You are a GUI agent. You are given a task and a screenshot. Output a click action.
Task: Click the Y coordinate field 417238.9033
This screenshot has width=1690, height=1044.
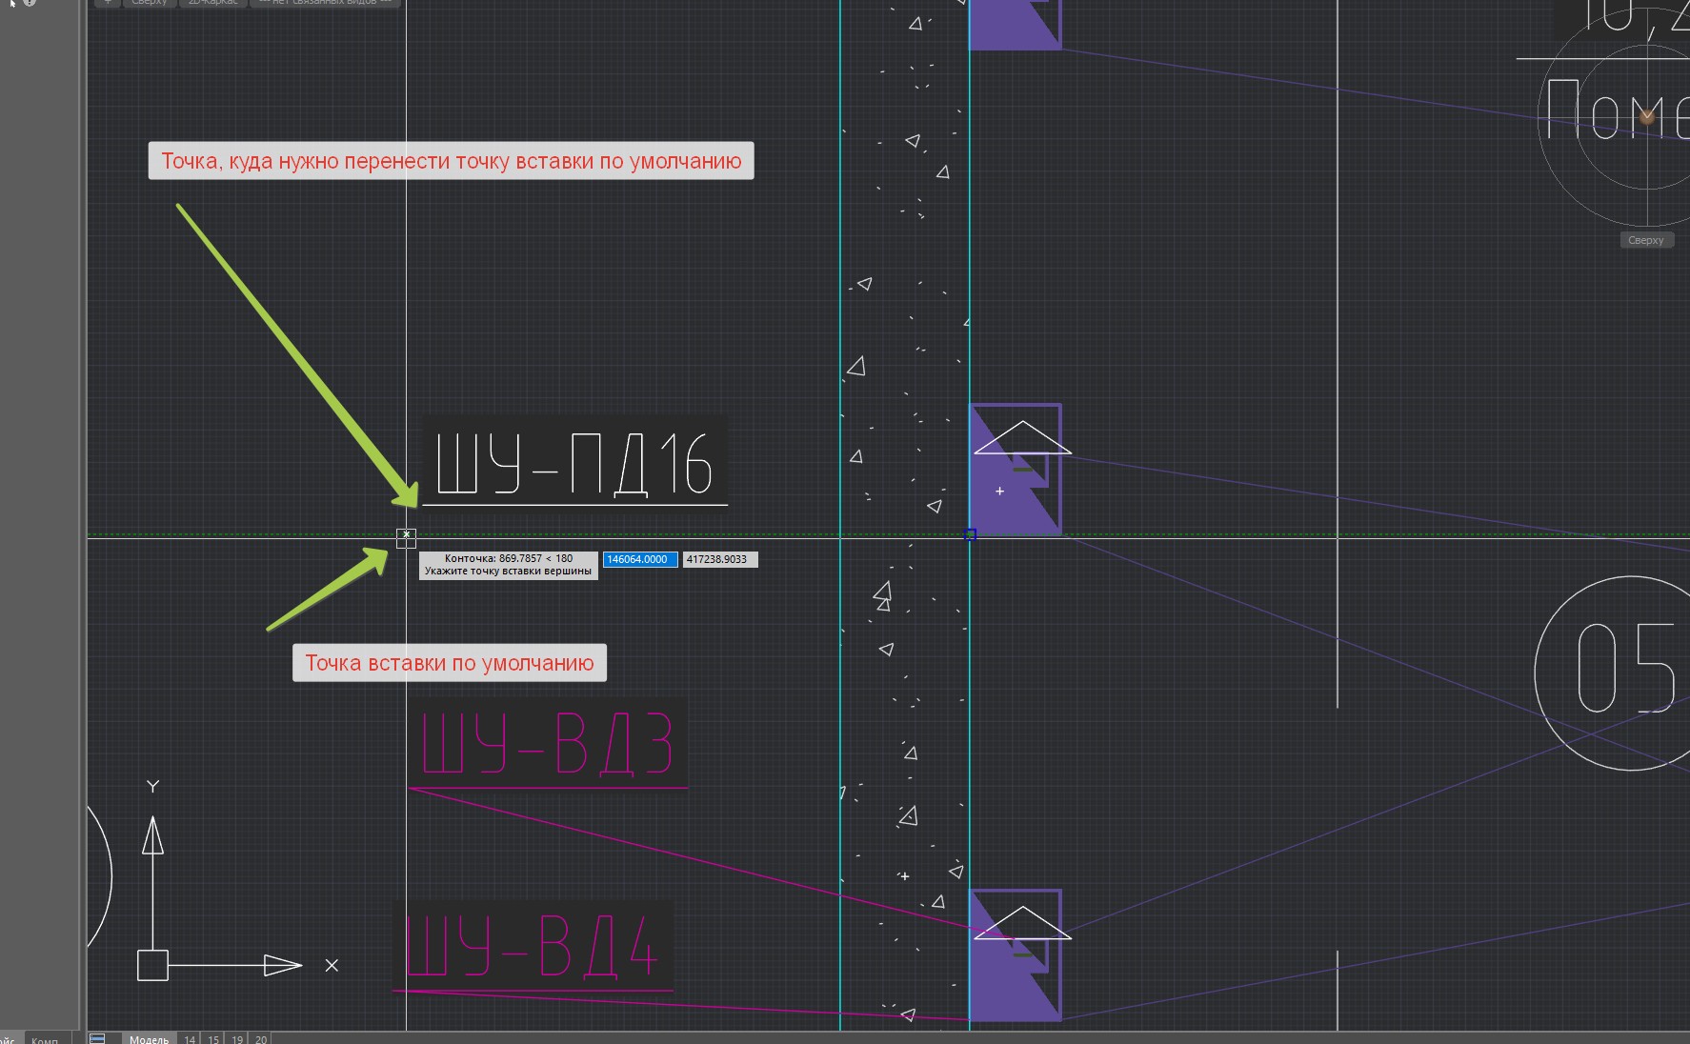pos(719,559)
